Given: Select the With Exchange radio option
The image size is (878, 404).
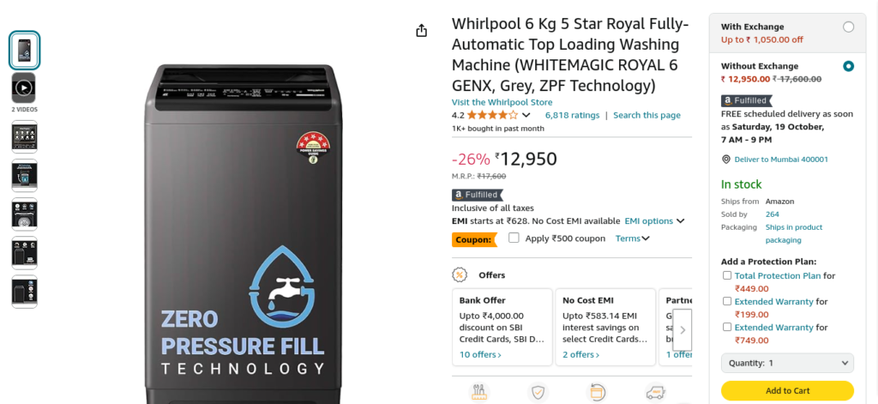Looking at the screenshot, I should (x=848, y=27).
